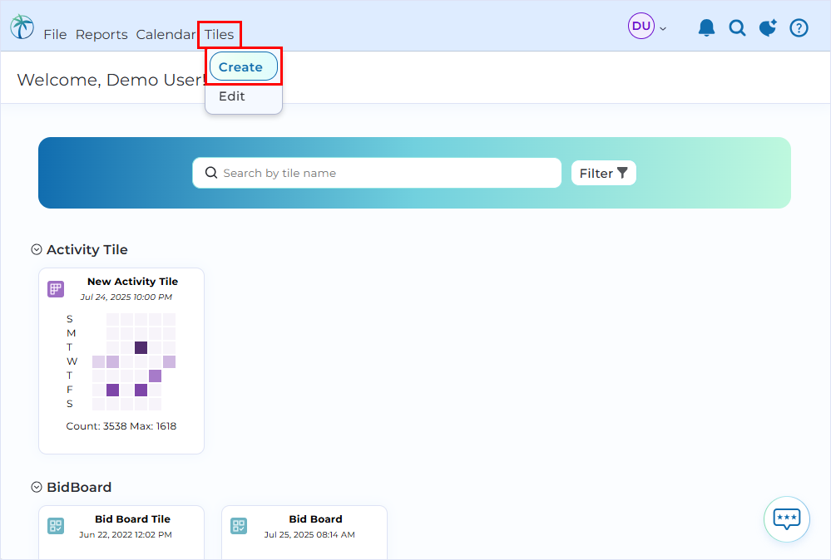Open the DU account dropdown chevron

(x=662, y=27)
